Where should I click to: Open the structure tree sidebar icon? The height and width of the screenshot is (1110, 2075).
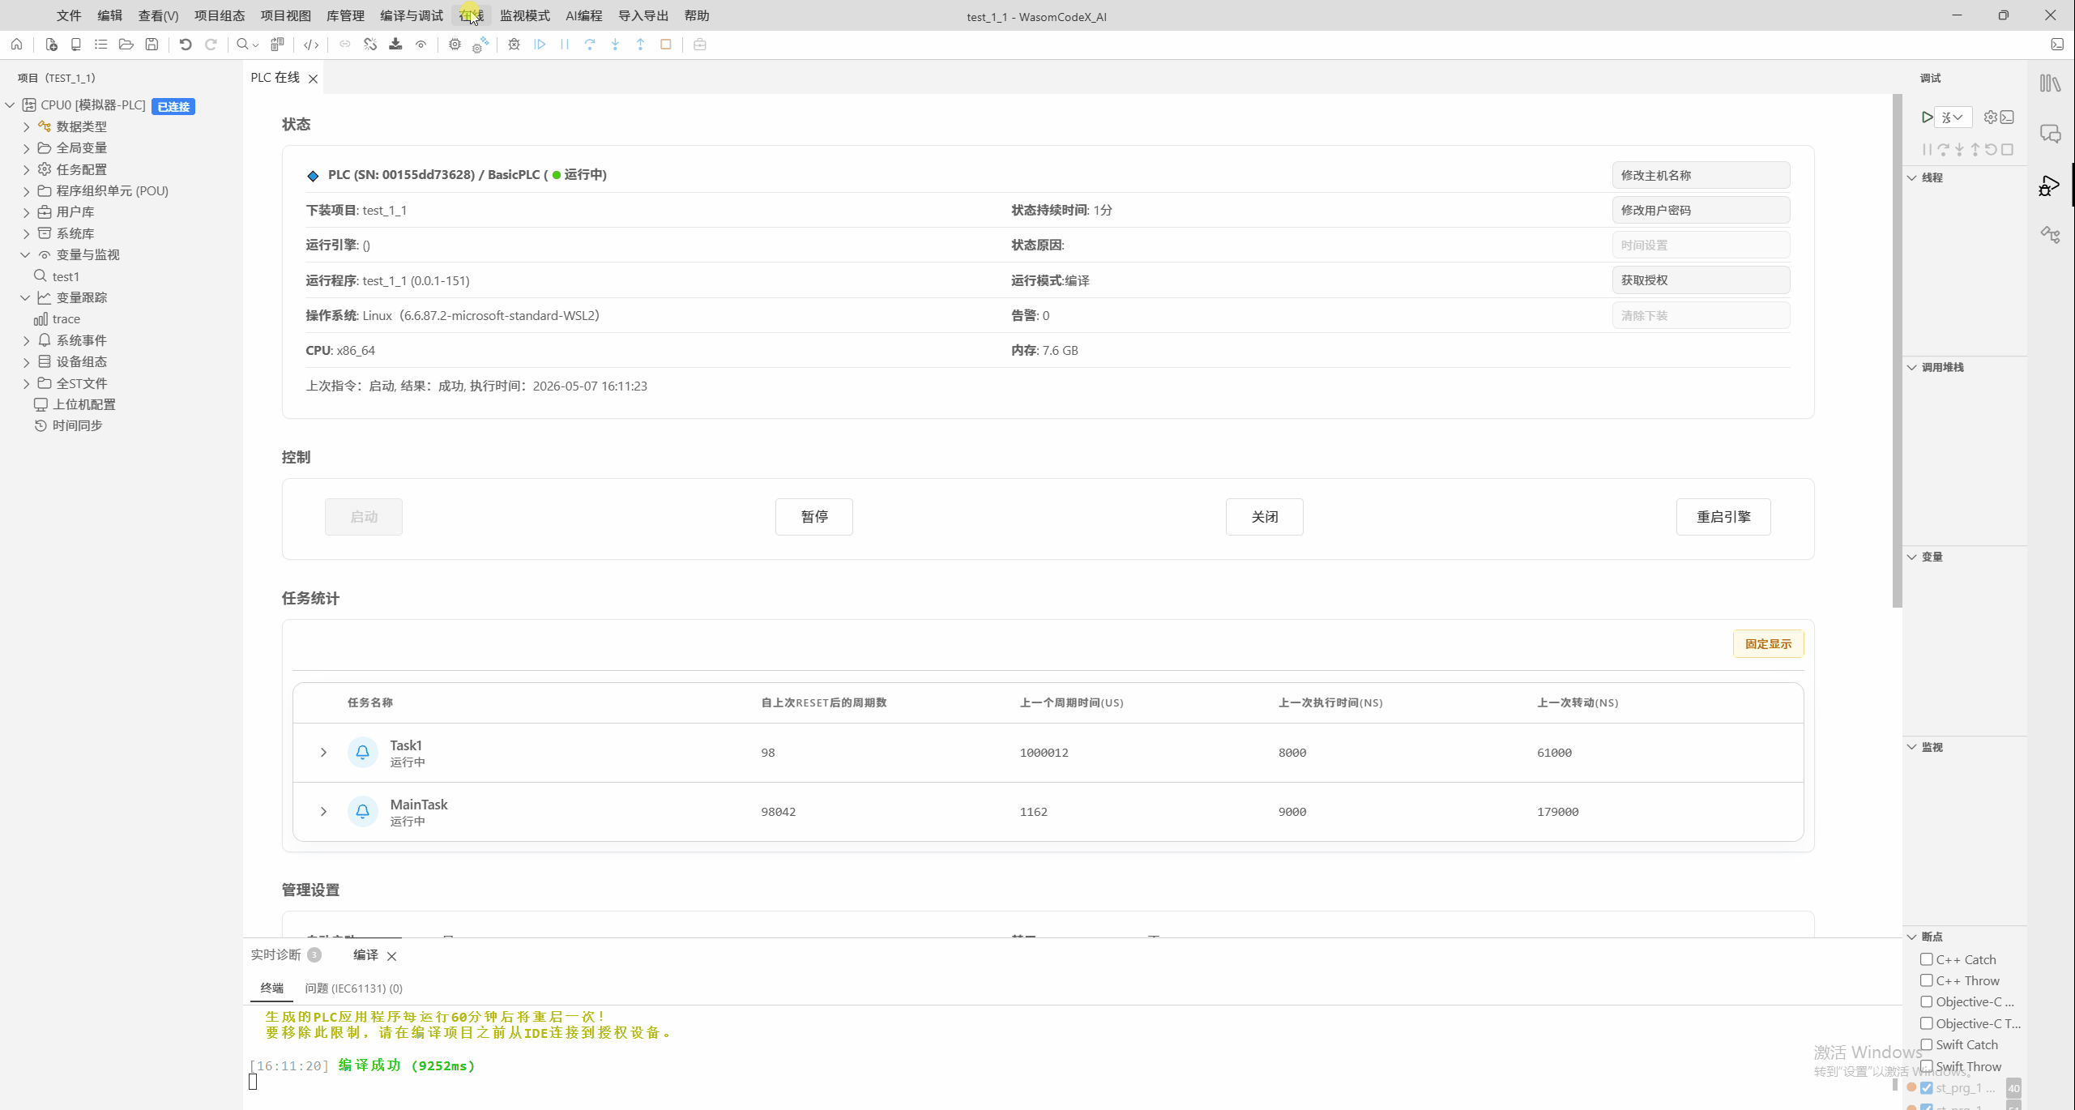(2051, 235)
